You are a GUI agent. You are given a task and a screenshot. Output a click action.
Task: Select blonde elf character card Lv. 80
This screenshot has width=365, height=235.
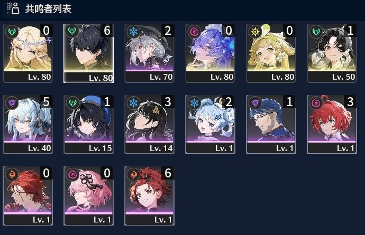pyautogui.click(x=28, y=53)
